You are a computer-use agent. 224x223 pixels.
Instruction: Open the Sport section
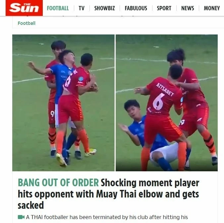[164, 8]
